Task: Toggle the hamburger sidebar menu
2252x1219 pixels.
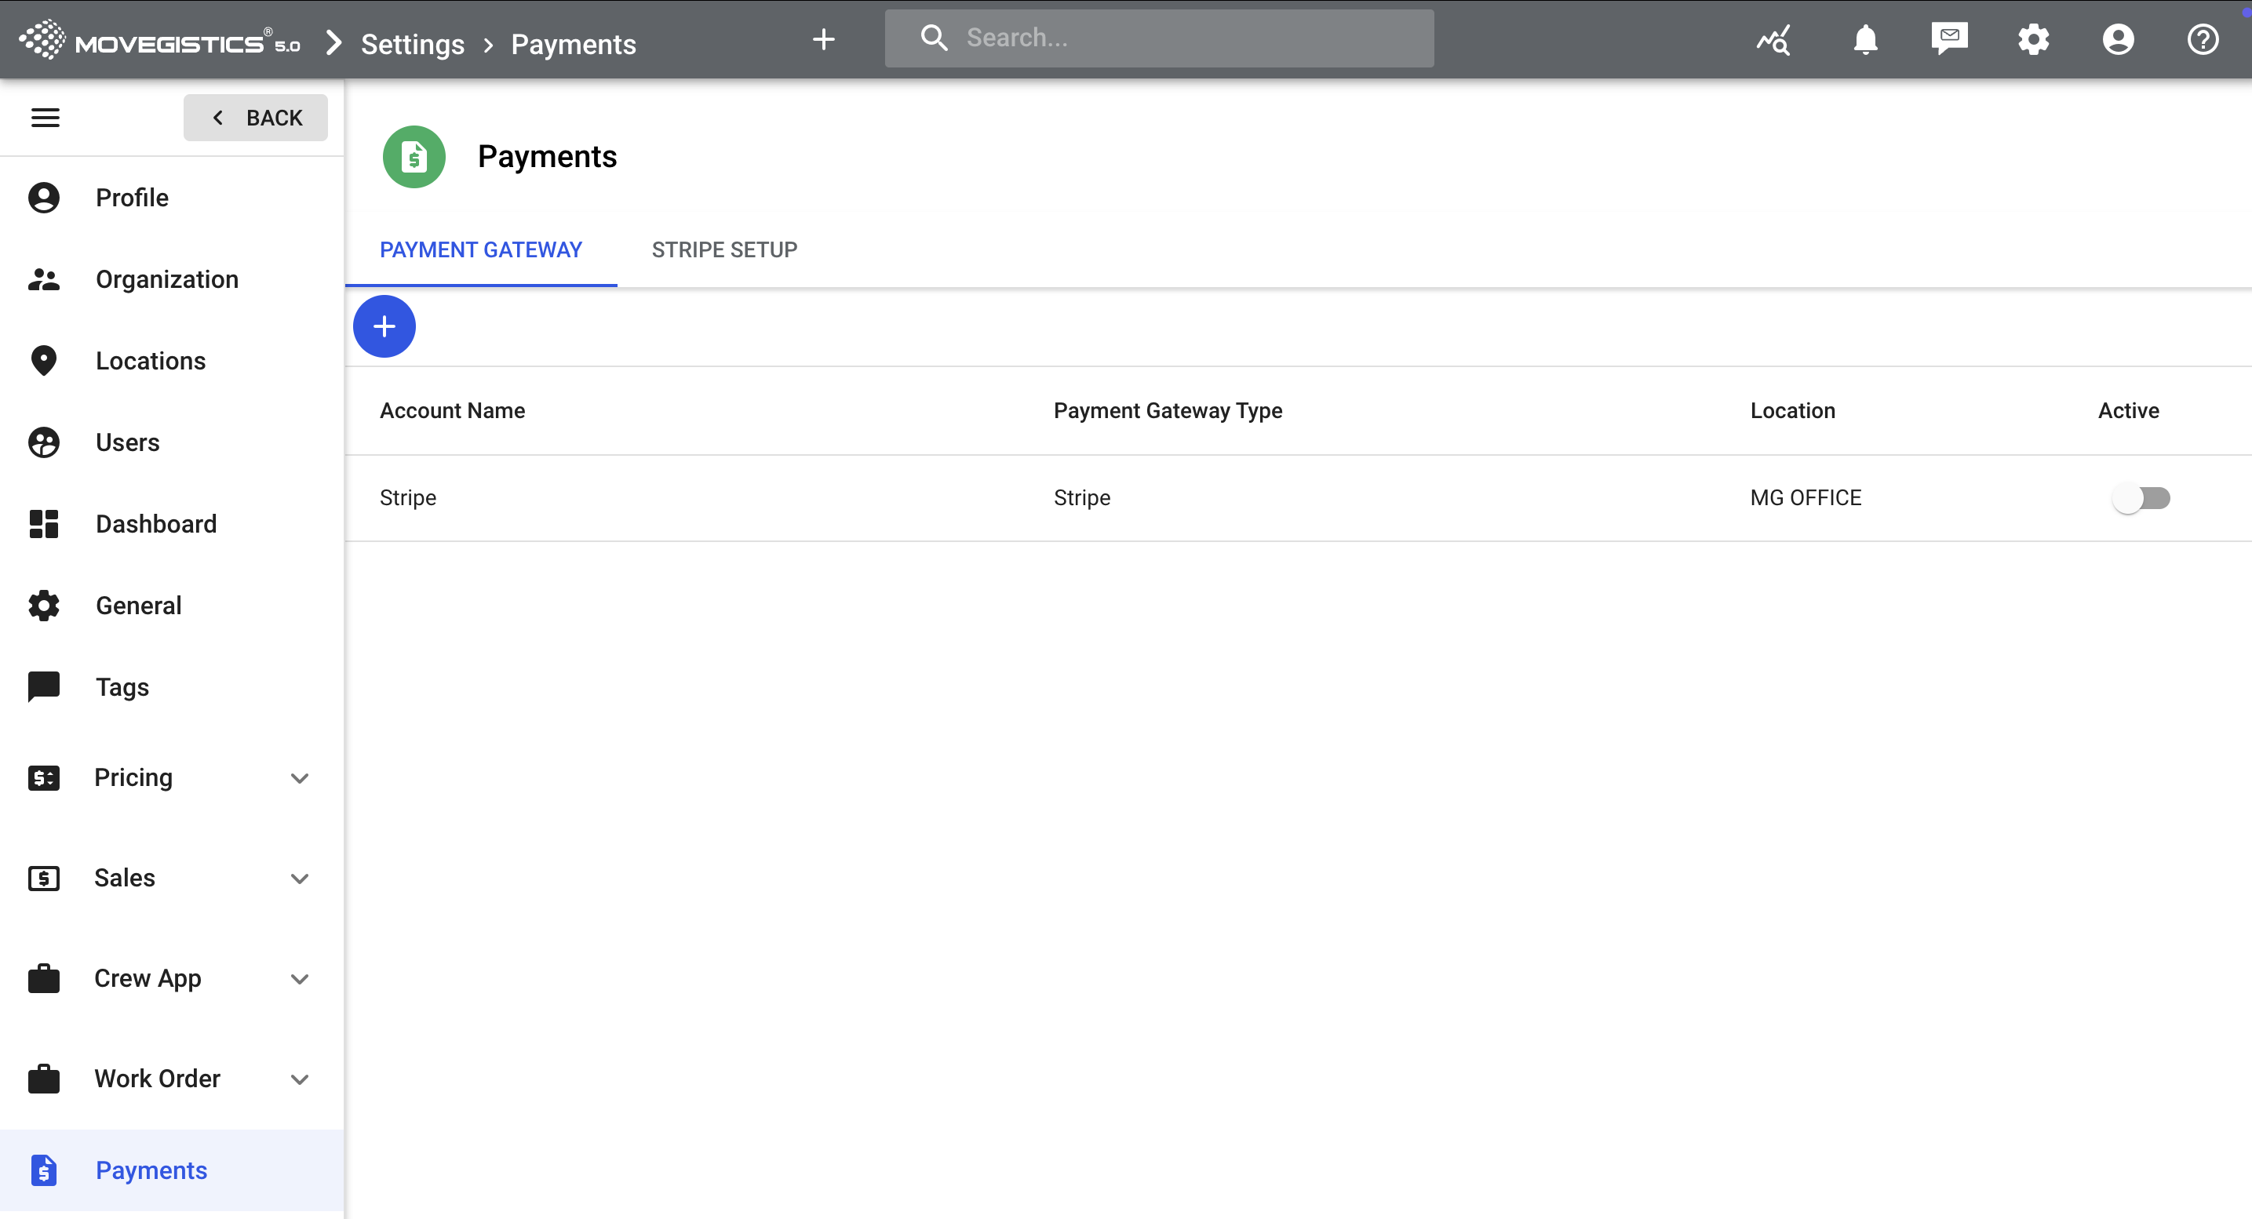Action: click(x=46, y=117)
